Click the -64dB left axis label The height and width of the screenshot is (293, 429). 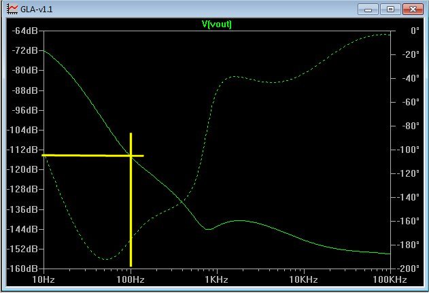coord(24,31)
